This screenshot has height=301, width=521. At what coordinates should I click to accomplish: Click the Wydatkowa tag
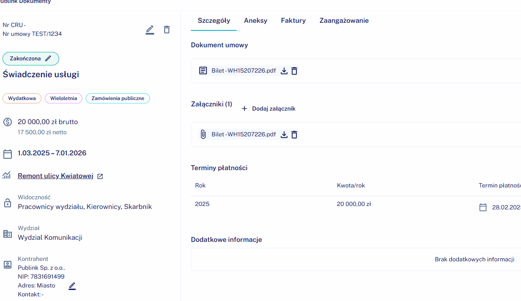click(22, 98)
